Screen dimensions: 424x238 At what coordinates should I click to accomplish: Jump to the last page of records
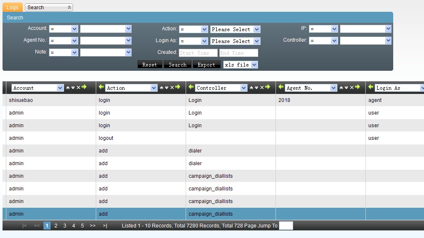(x=105, y=226)
